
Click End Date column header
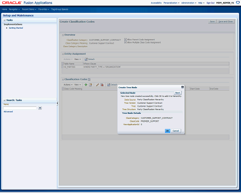click(x=219, y=89)
